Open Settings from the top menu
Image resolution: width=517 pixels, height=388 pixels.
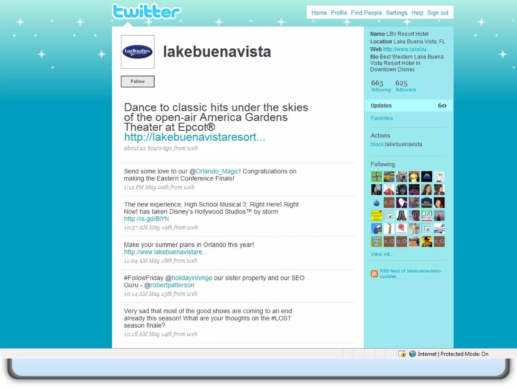click(396, 13)
